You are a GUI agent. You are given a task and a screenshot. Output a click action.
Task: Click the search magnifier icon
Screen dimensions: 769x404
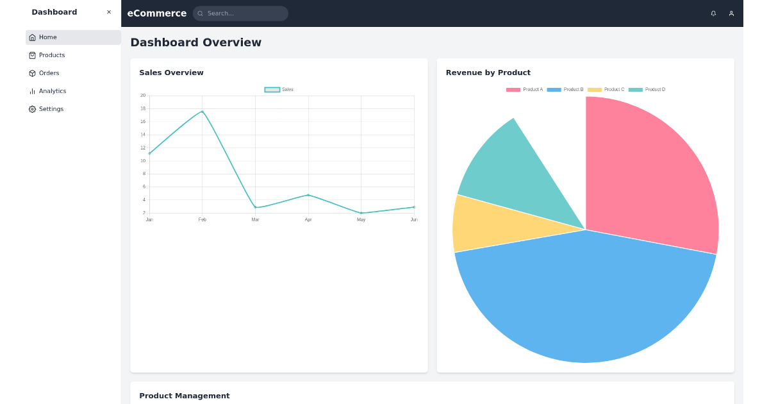tap(201, 13)
